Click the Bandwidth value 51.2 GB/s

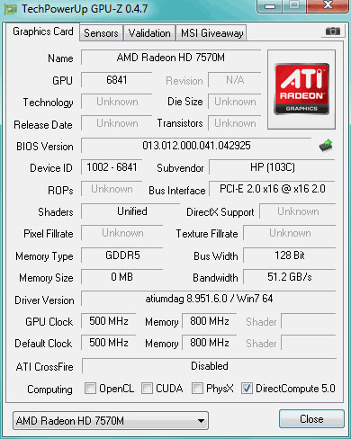290,277
